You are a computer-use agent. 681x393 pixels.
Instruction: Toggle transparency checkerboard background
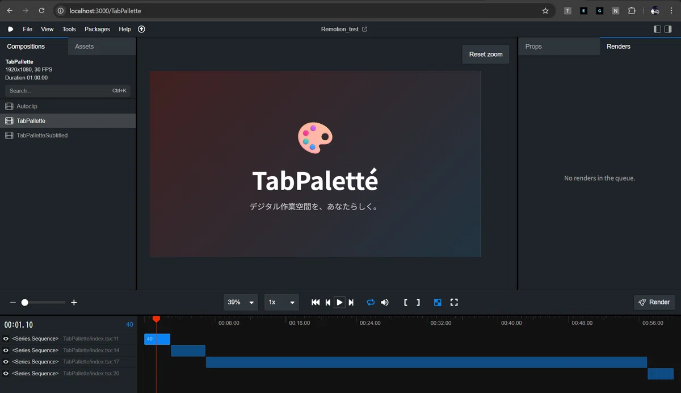438,302
